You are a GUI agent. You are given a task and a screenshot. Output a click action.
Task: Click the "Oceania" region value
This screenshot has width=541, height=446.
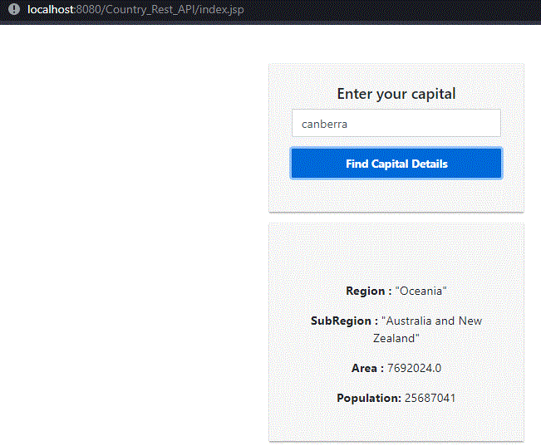click(421, 292)
